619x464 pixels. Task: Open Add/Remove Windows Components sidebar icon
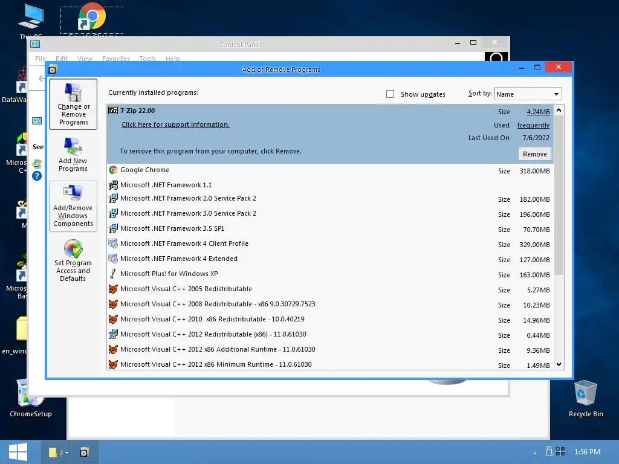(x=73, y=207)
